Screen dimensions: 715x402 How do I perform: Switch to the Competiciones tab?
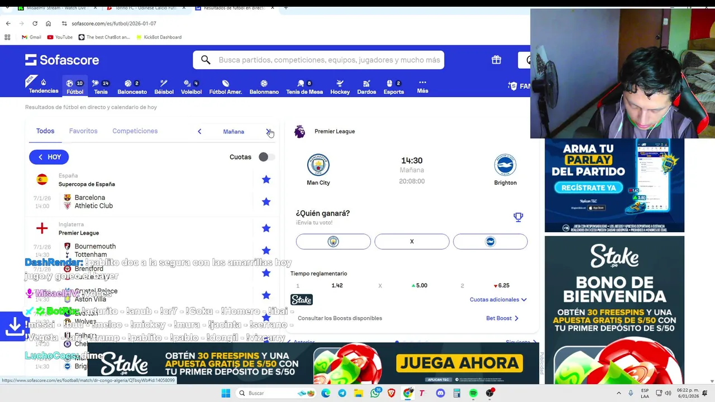[135, 131]
